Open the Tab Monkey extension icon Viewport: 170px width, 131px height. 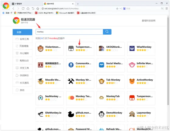[101, 81]
